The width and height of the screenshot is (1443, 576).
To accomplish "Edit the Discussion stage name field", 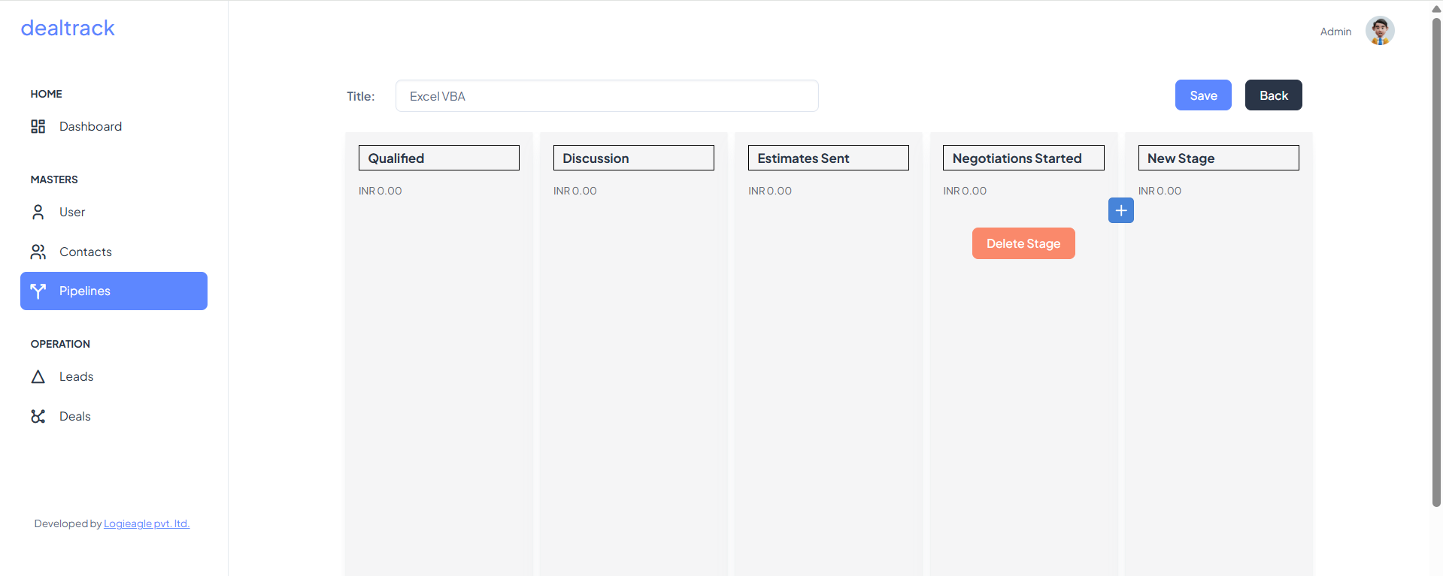I will pos(634,158).
